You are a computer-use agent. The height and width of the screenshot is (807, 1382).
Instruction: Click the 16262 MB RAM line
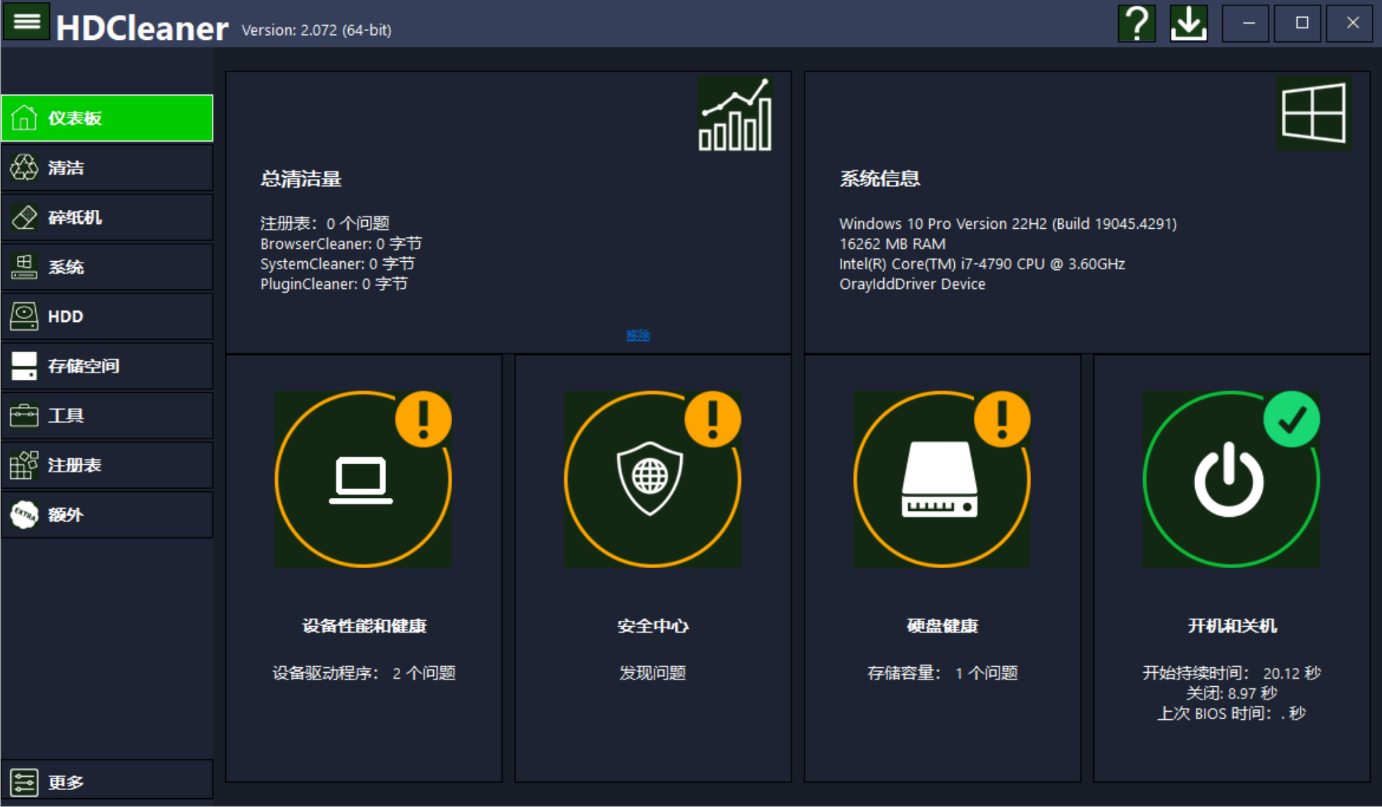coord(892,244)
